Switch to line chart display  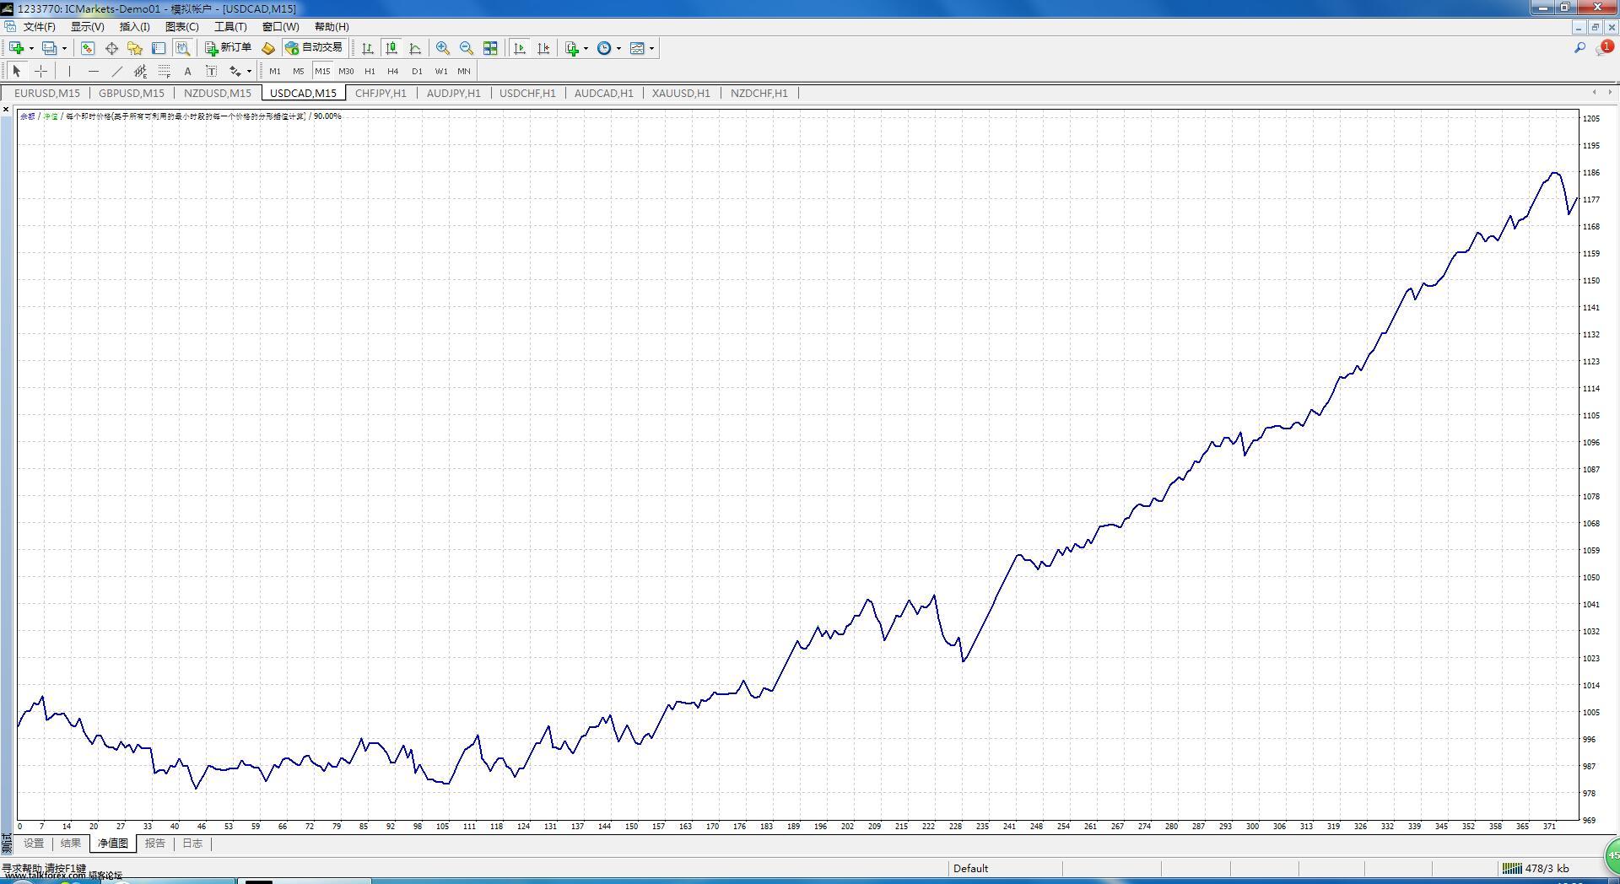tap(415, 48)
